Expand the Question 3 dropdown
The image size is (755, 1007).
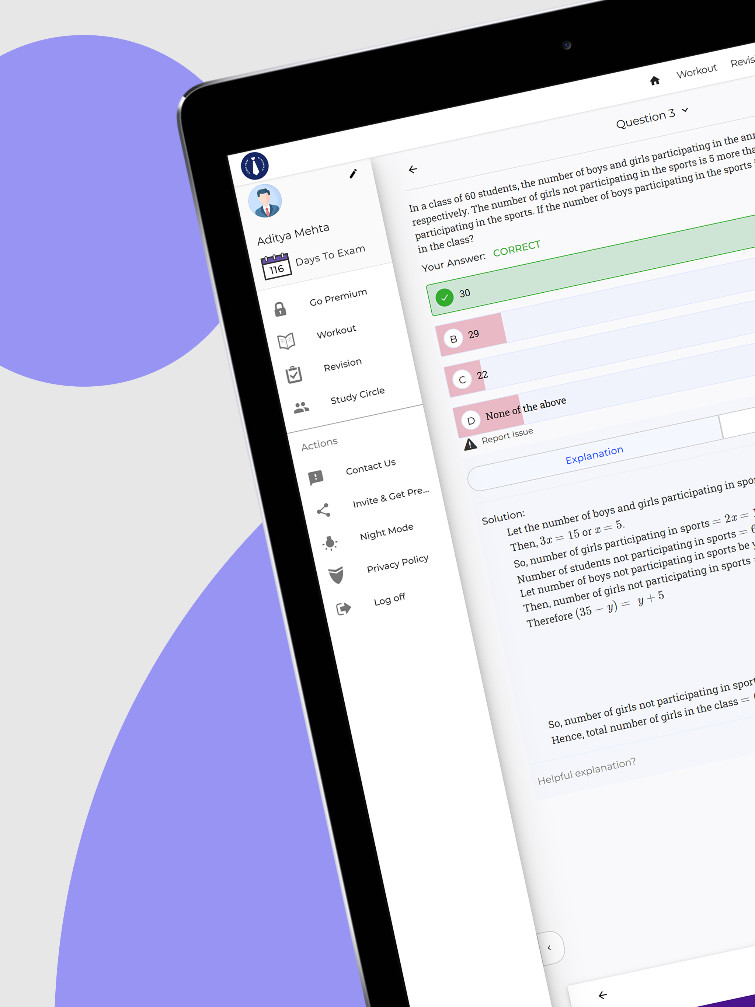685,111
